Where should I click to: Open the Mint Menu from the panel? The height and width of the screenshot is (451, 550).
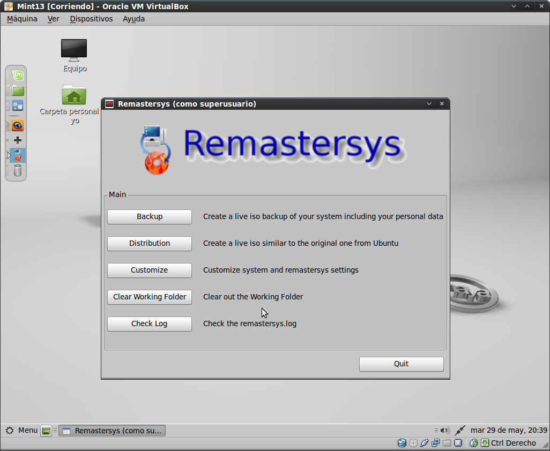pyautogui.click(x=21, y=430)
